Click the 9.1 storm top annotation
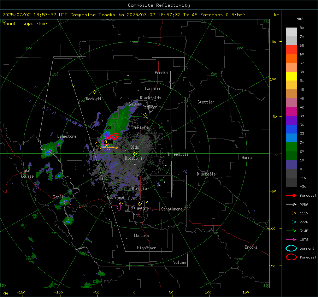 [x=108, y=142]
